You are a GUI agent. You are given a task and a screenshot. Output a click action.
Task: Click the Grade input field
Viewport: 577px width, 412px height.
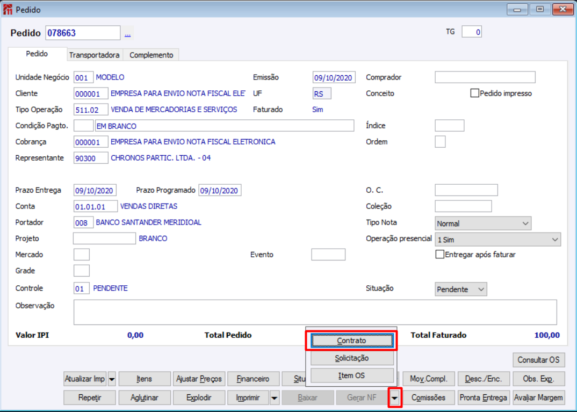click(81, 271)
